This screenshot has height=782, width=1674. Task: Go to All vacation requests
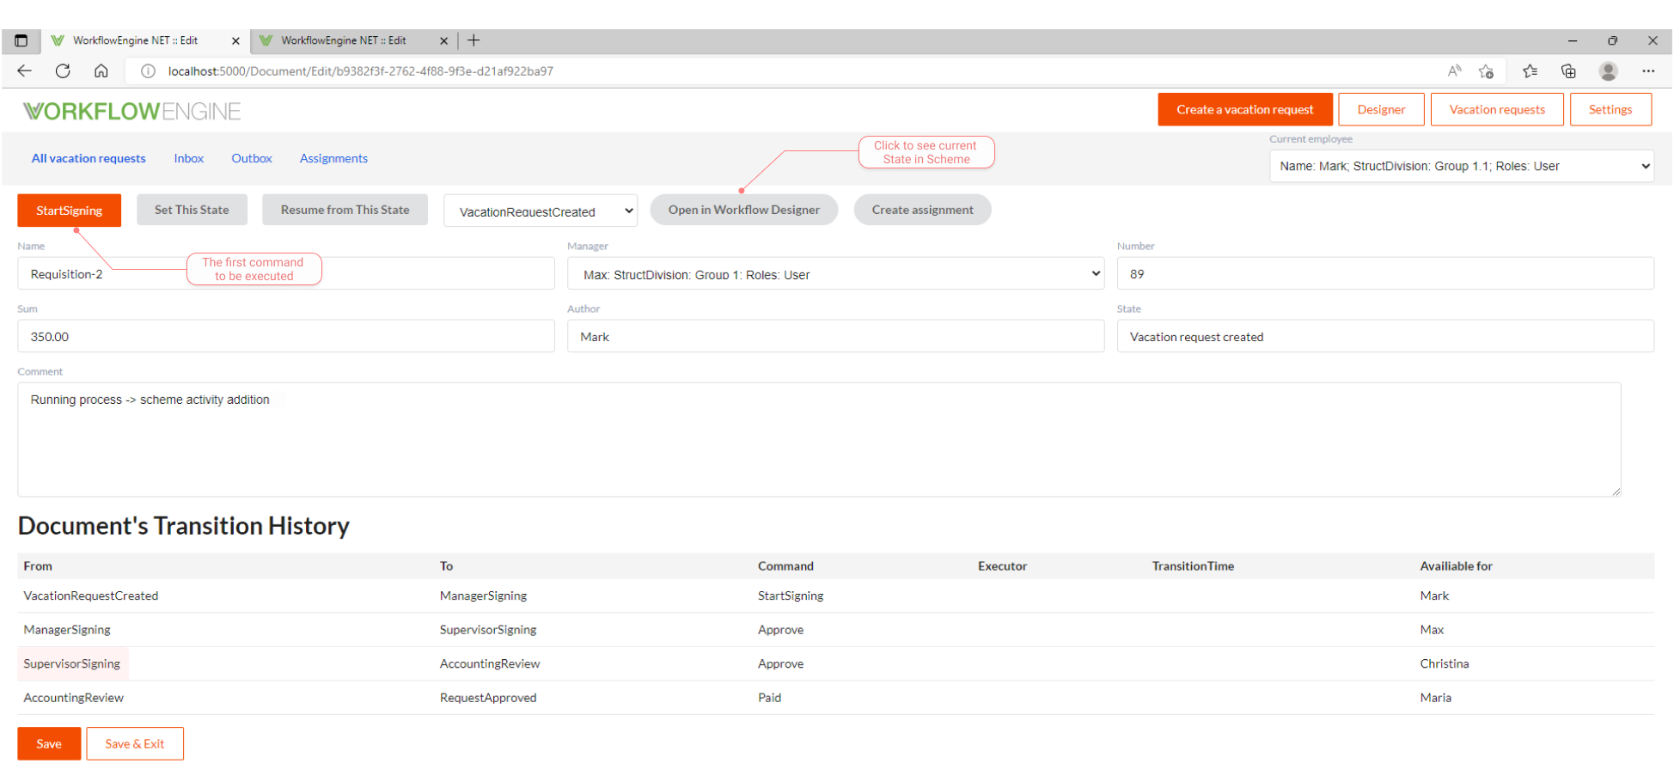tap(89, 158)
